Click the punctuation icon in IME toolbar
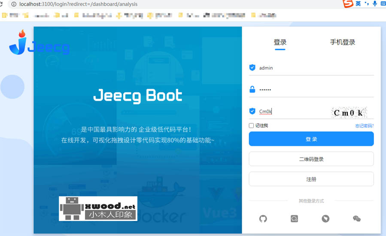The width and height of the screenshot is (386, 236). tap(367, 3)
